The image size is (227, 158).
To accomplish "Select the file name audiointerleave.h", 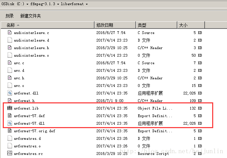I will click(x=31, y=48).
